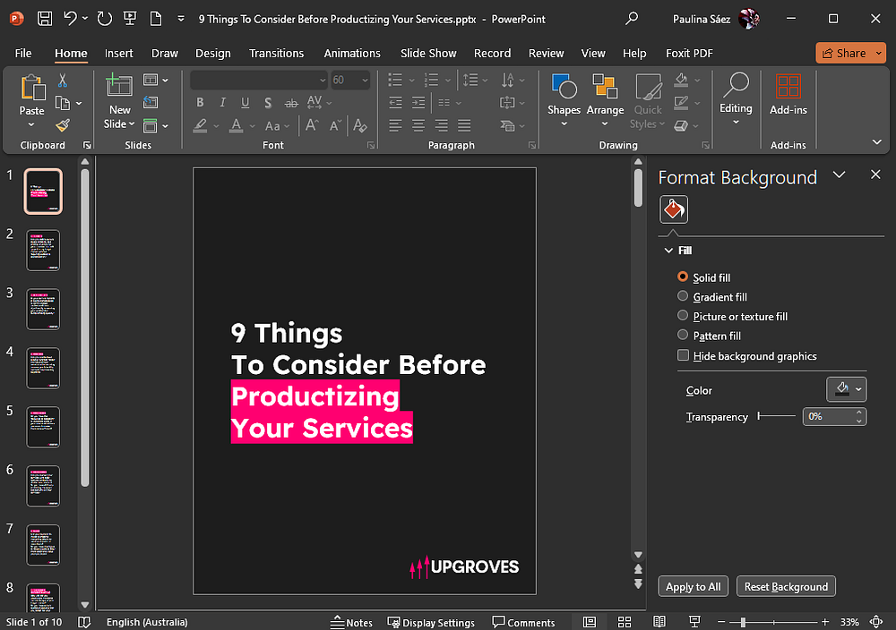Switch to Slide Sorter view in status bar
The image size is (896, 630).
624,622
